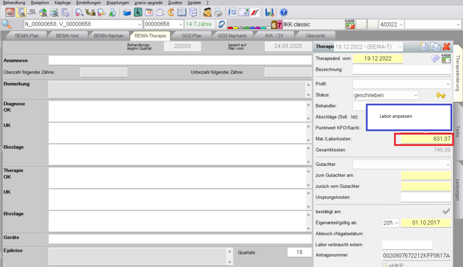Viewport: 463px width, 267px height.
Task: Switch to the GOZ-Plan tab
Action: point(192,36)
